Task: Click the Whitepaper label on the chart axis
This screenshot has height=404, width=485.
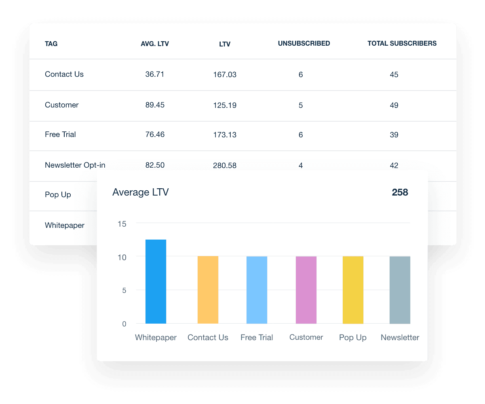Action: (156, 337)
